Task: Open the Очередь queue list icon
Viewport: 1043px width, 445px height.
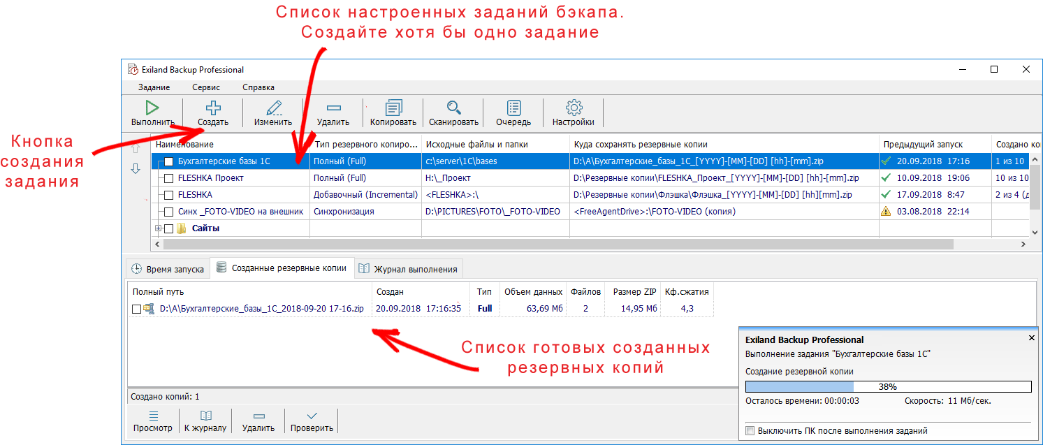Action: (514, 108)
